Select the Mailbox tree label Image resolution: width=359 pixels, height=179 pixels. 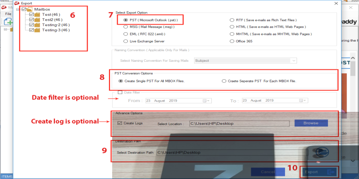pos(42,9)
